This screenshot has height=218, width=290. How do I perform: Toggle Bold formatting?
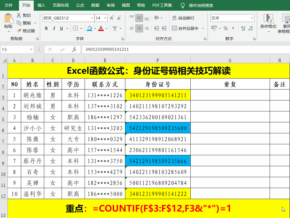(x=46, y=28)
